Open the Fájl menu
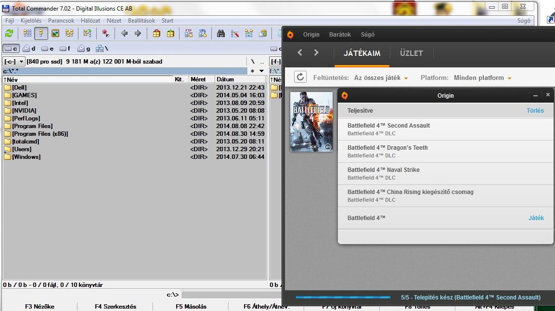This screenshot has height=311, width=555. tap(10, 21)
